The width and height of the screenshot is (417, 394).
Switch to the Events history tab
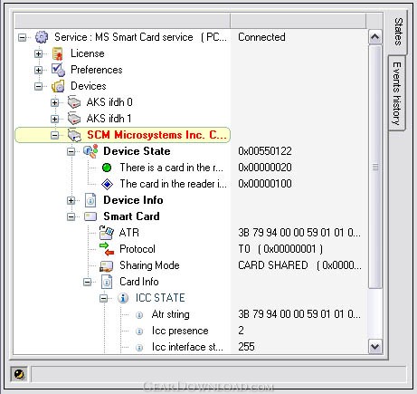pos(397,93)
